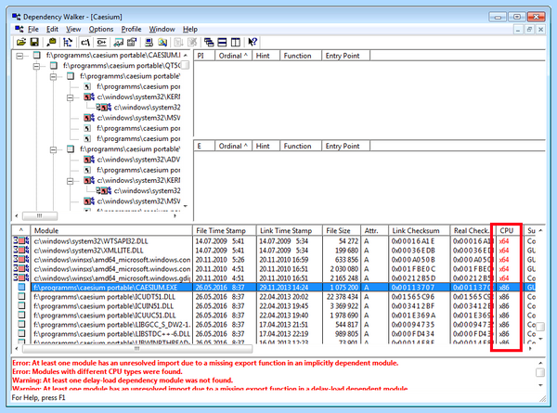This screenshot has width=557, height=413.
Task: Click the module icon of CAESIUM.EXE list row
Action: tap(21, 287)
